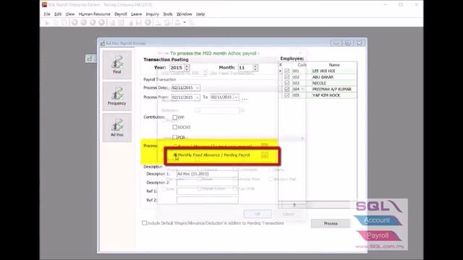463x260 pixels.
Task: Open the process To date dropdown
Action: pos(237,97)
